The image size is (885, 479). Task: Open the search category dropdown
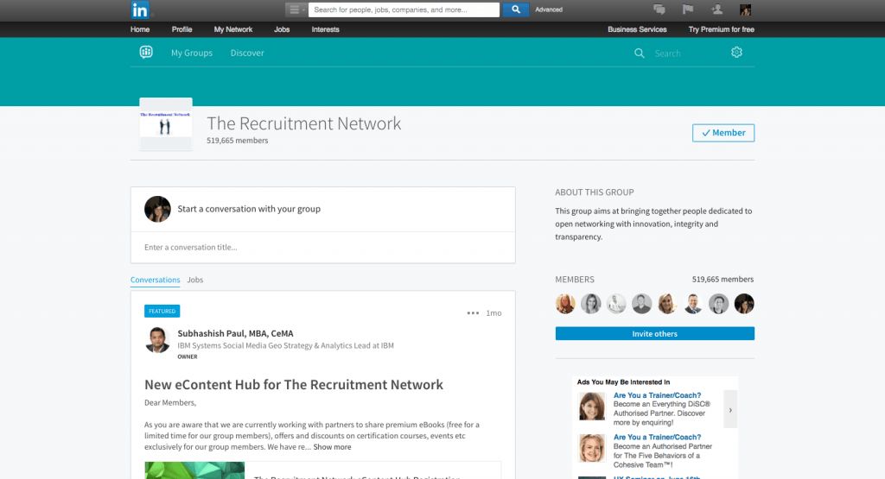point(296,9)
